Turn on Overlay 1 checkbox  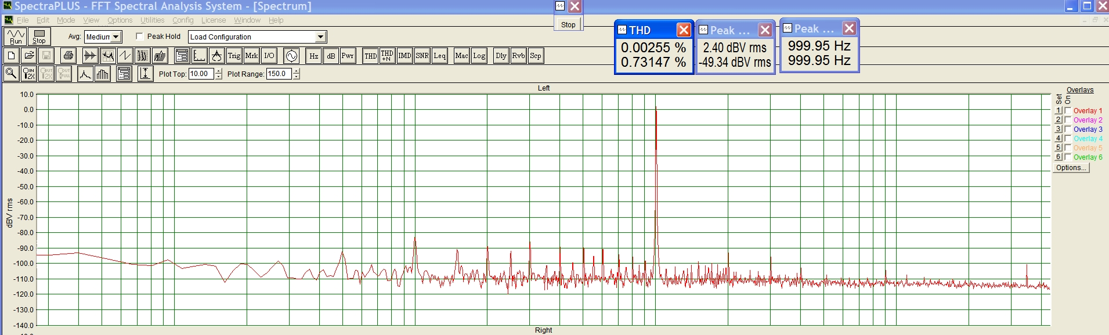[1068, 110]
